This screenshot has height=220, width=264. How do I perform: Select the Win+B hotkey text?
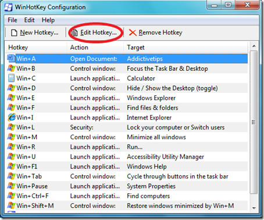pyautogui.click(x=26, y=68)
